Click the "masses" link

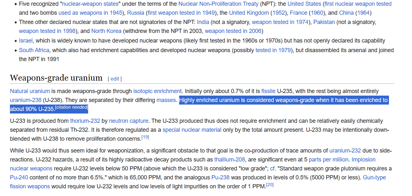pos(166,100)
